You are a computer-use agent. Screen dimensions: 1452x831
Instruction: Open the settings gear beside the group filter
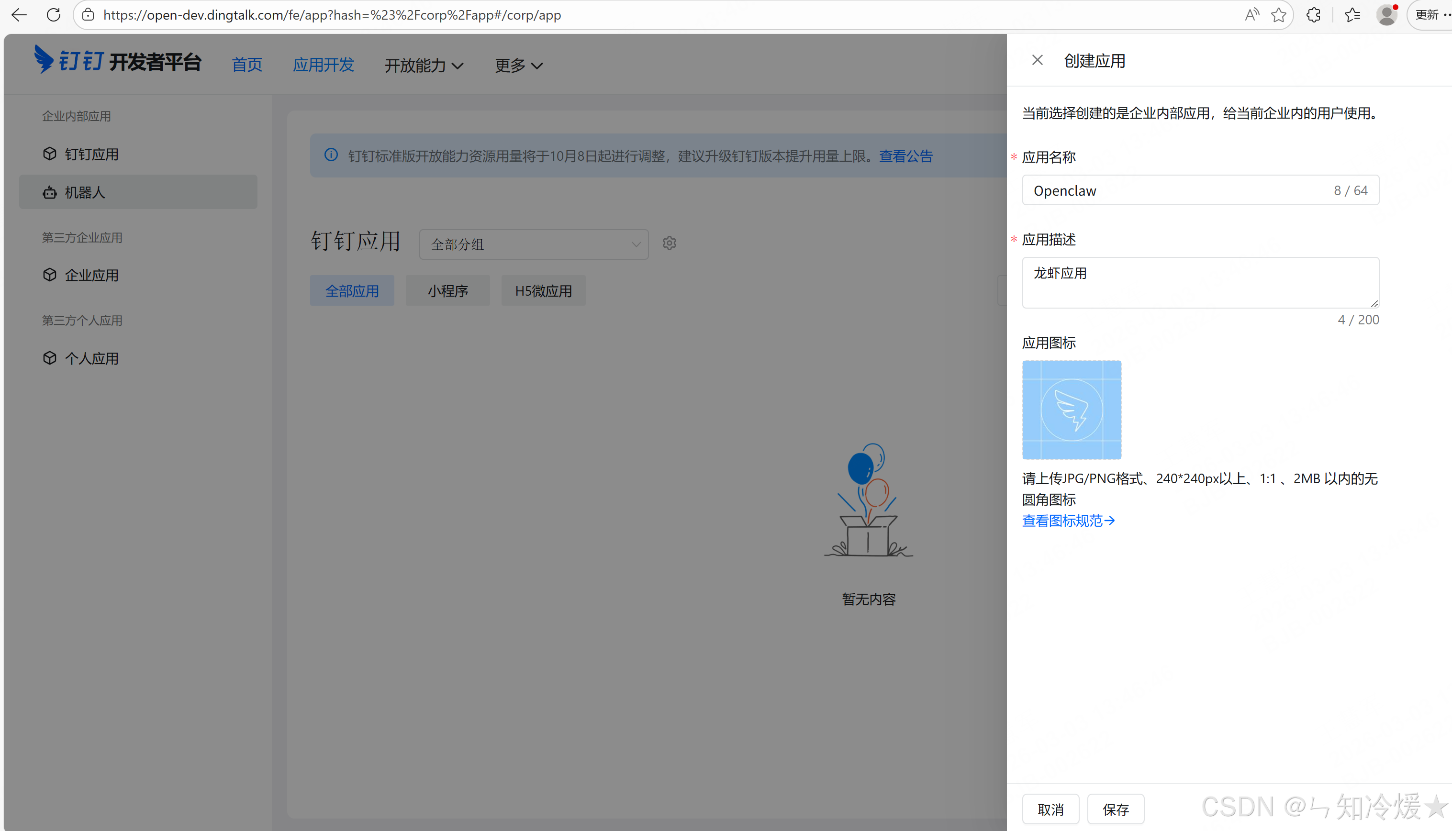[x=669, y=243]
